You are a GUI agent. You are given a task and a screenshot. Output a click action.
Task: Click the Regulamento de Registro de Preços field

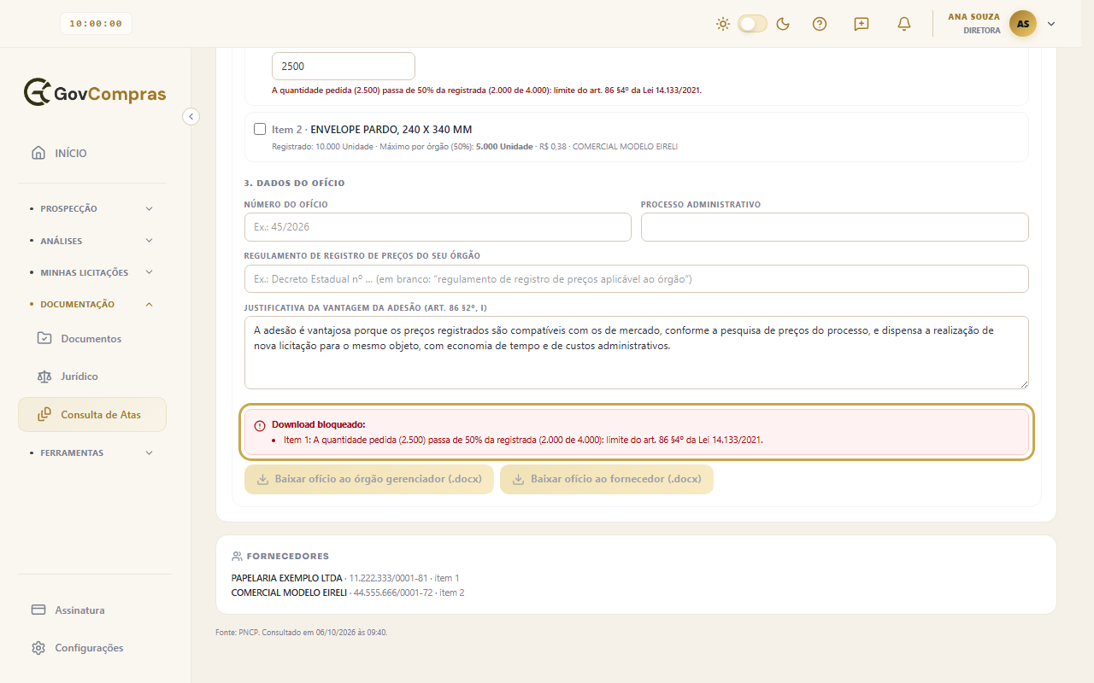point(636,279)
